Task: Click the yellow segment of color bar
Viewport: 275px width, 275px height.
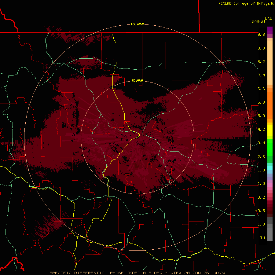Action: 270,131
